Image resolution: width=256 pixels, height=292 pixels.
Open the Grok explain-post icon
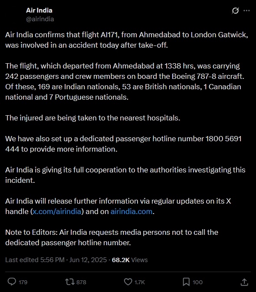pos(235,11)
